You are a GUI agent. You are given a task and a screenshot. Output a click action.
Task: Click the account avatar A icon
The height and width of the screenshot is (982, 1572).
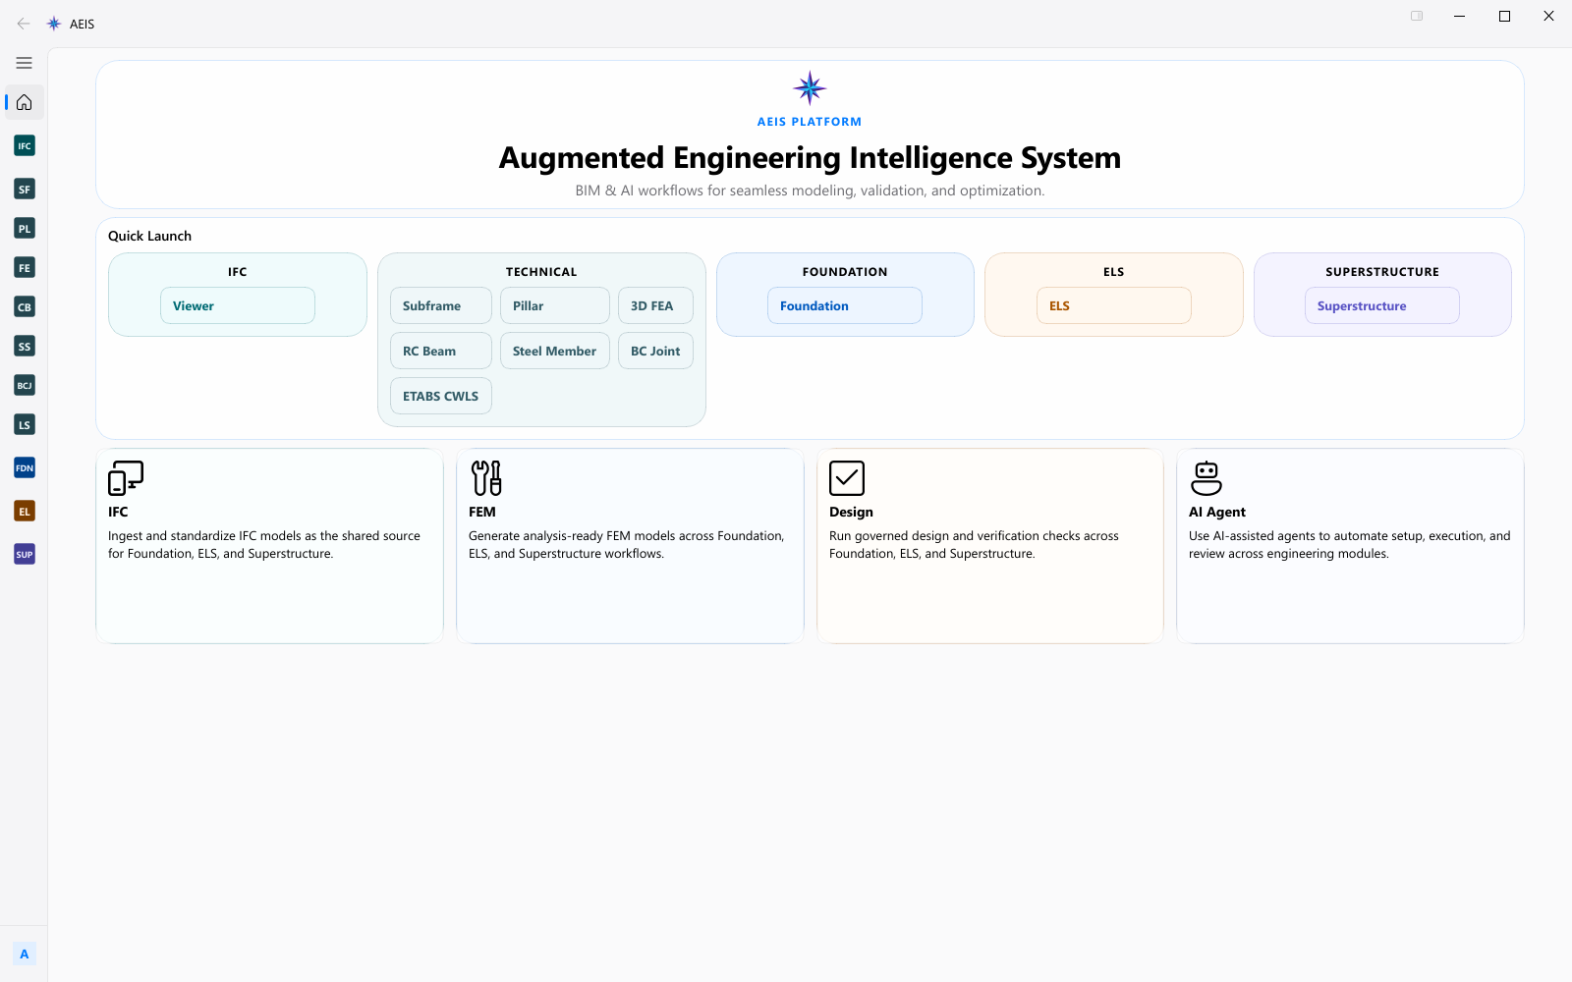click(25, 954)
